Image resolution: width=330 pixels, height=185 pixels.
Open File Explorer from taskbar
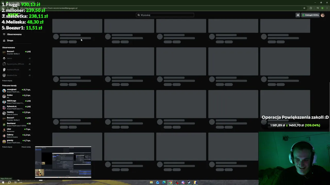[151, 183]
